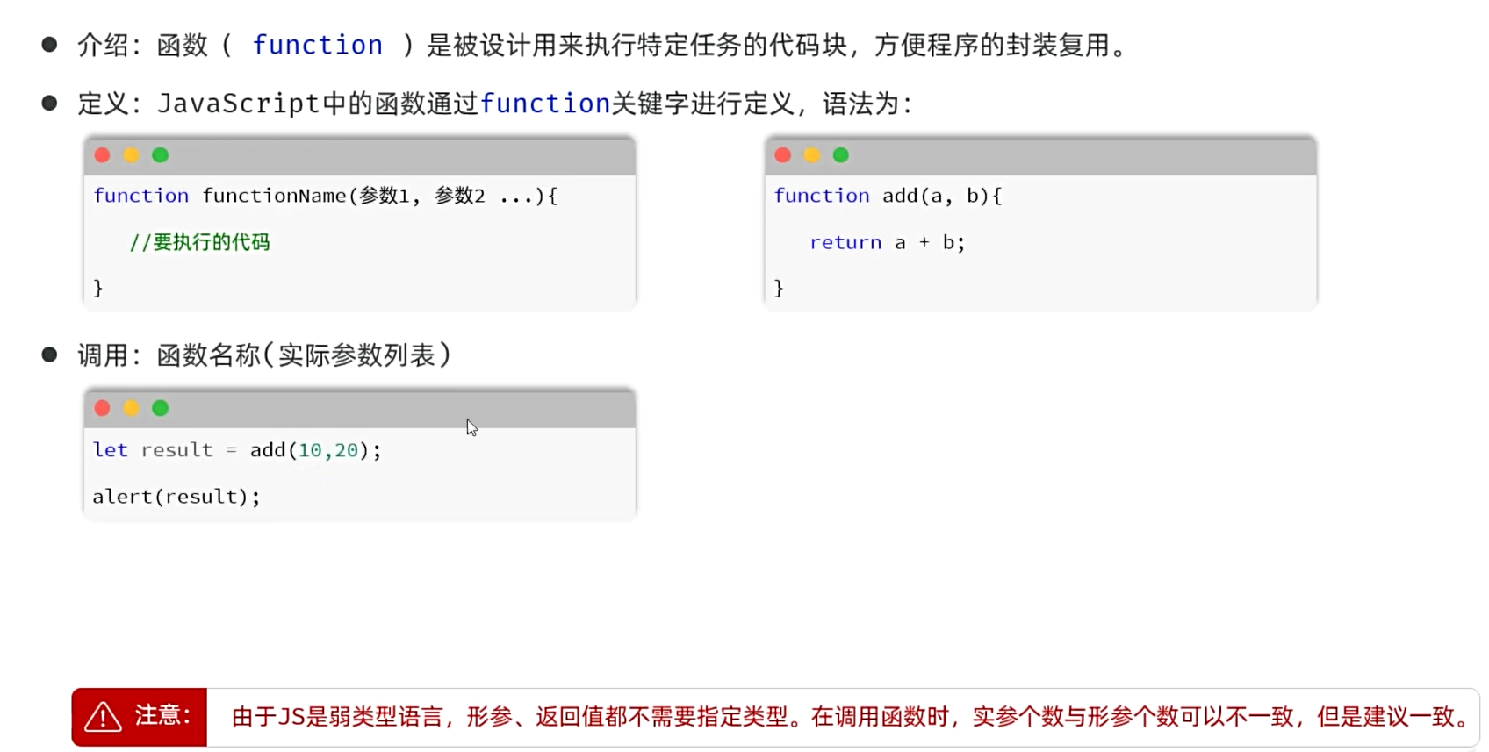The height and width of the screenshot is (752, 1489).
Task: Click the warning triangle icon beside 注意
Action: click(x=103, y=717)
